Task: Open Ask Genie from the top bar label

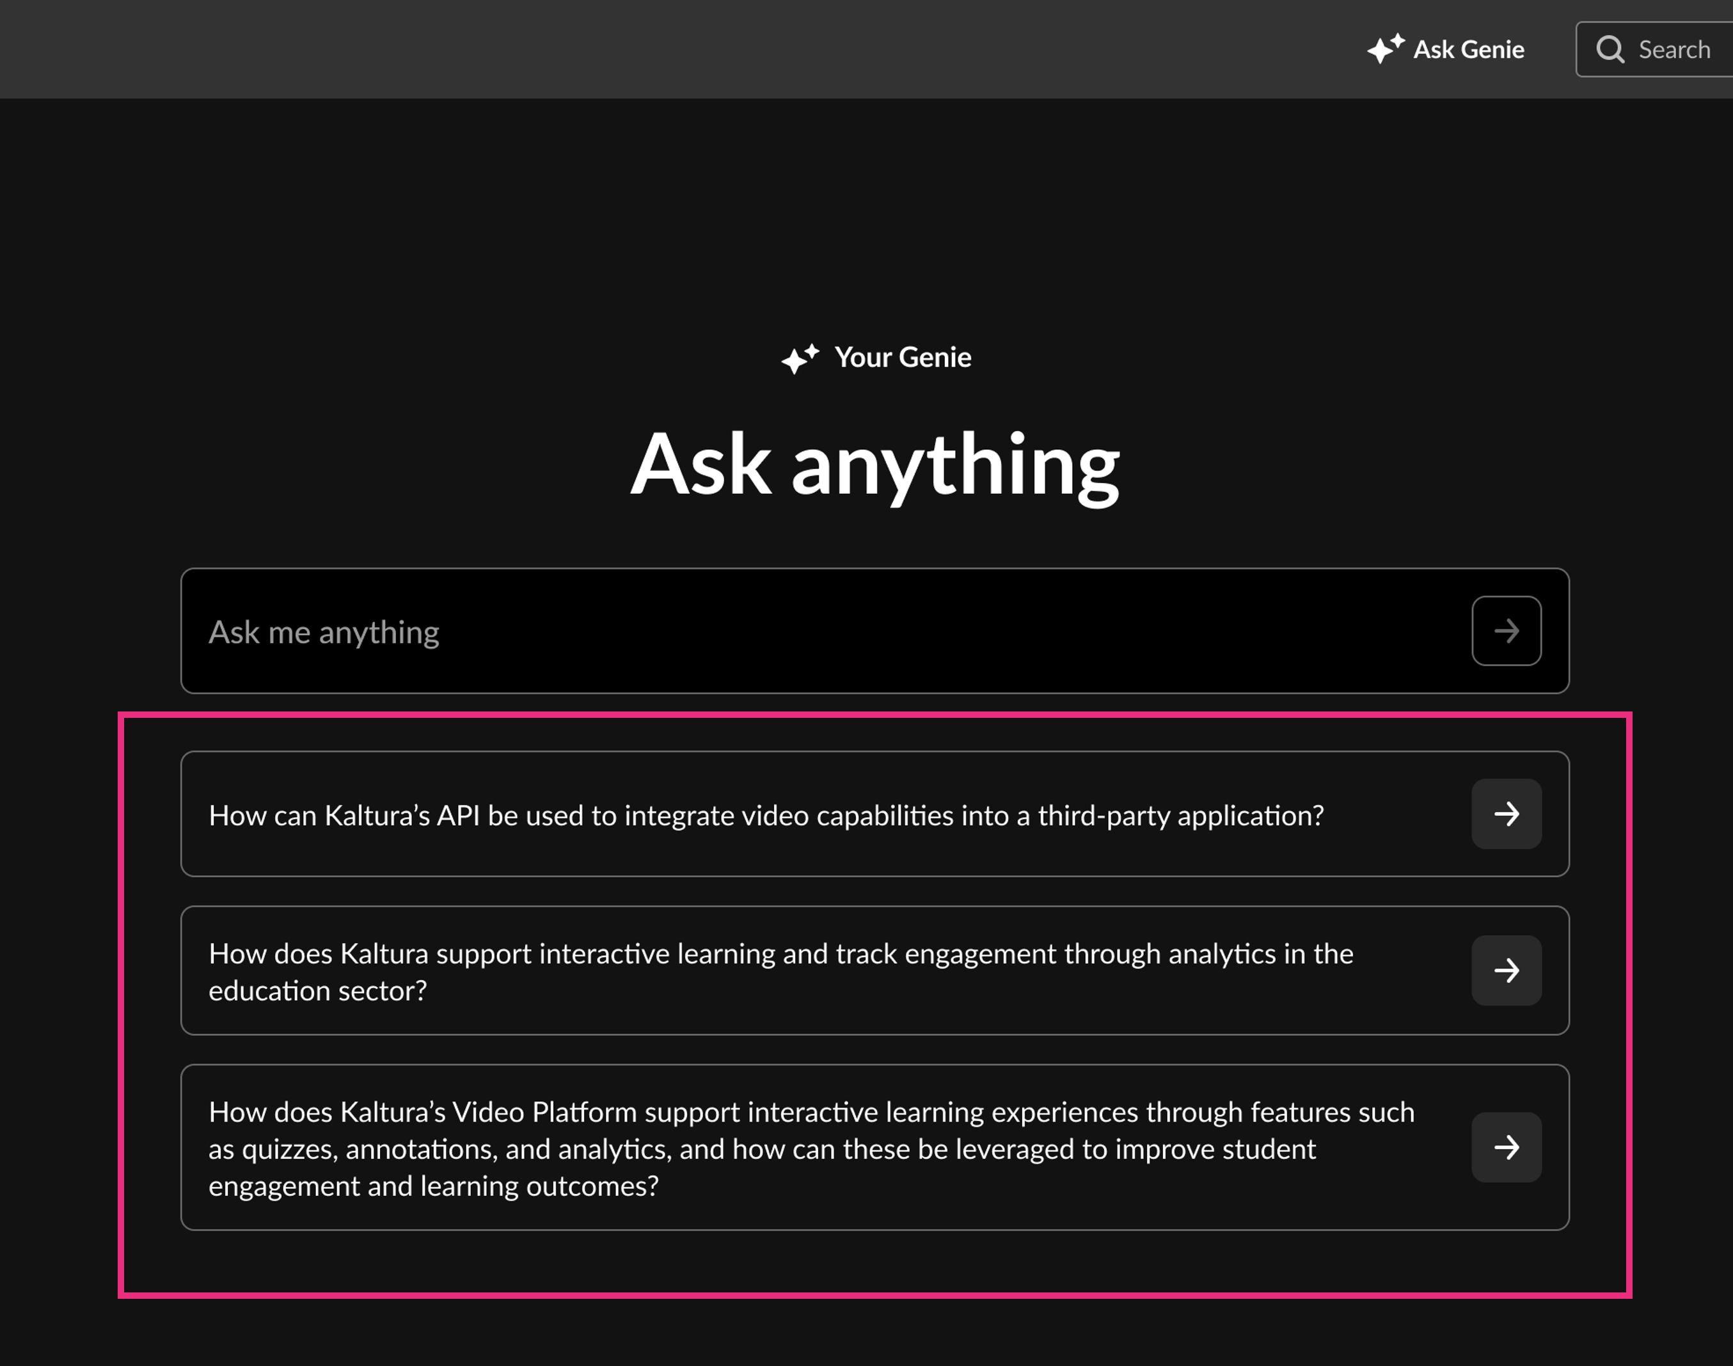Action: pos(1468,50)
